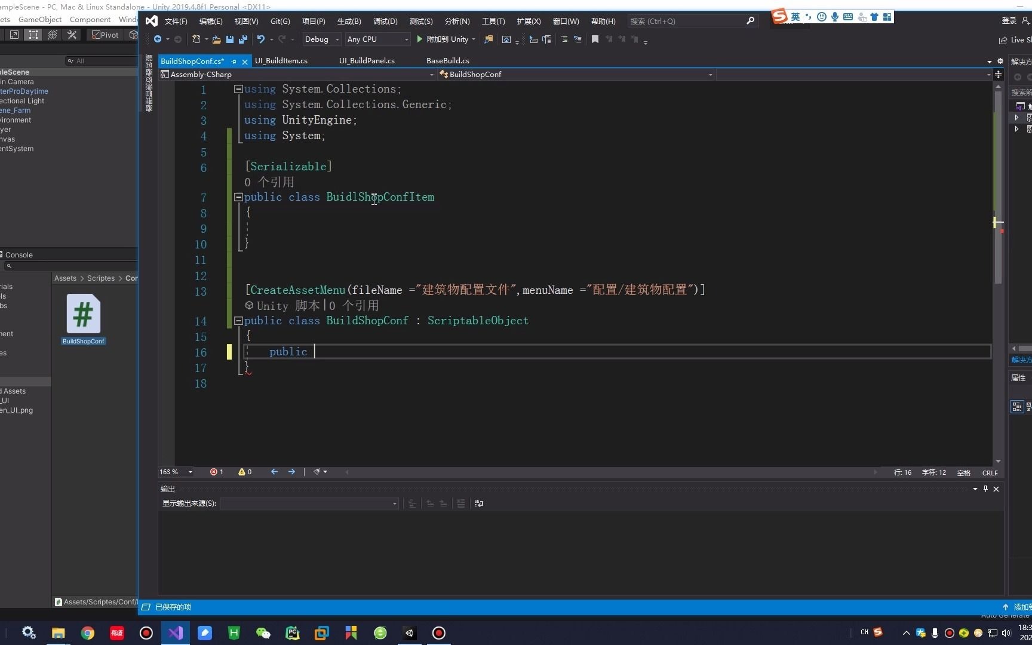The height and width of the screenshot is (645, 1032).
Task: Open the Debug configuration dropdown
Action: click(321, 39)
